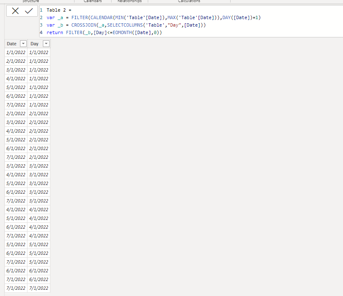Select Day cell in the first row, 1/1/2022
The height and width of the screenshot is (296, 343).
coord(39,52)
